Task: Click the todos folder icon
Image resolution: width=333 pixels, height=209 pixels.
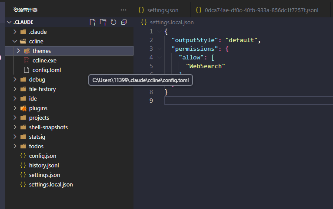Action: click(23, 146)
